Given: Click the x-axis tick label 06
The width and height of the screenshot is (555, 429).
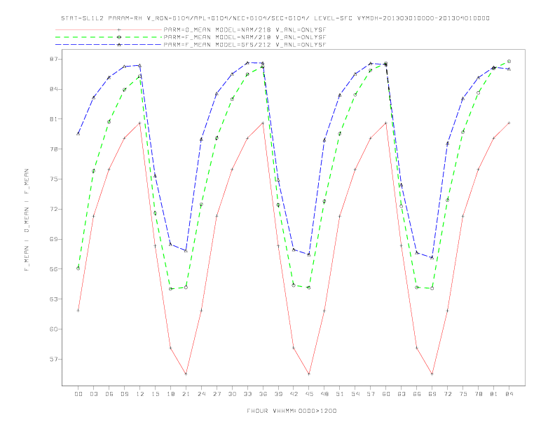Looking at the screenshot, I should (109, 394).
